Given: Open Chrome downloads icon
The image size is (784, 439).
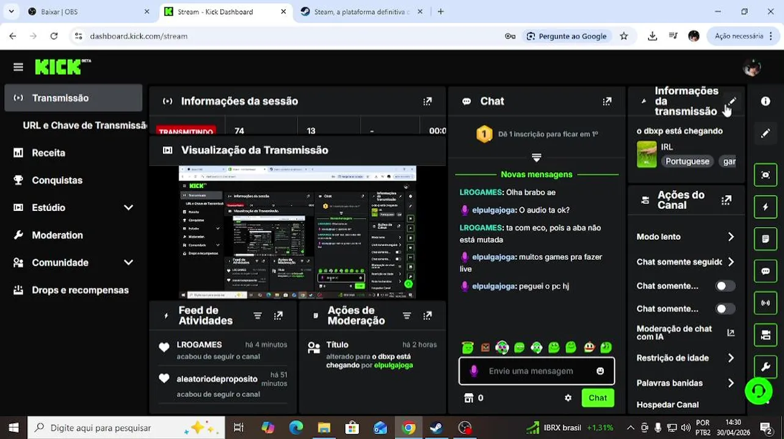Looking at the screenshot, I should pyautogui.click(x=652, y=36).
